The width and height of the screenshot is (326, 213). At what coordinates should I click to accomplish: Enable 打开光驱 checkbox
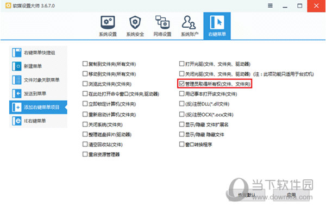click(181, 64)
